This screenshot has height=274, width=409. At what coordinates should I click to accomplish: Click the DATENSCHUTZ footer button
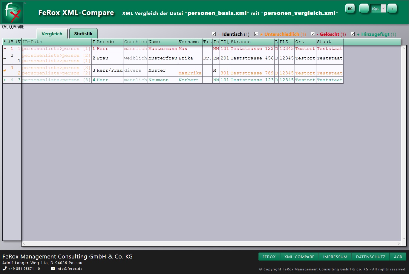click(x=370, y=257)
